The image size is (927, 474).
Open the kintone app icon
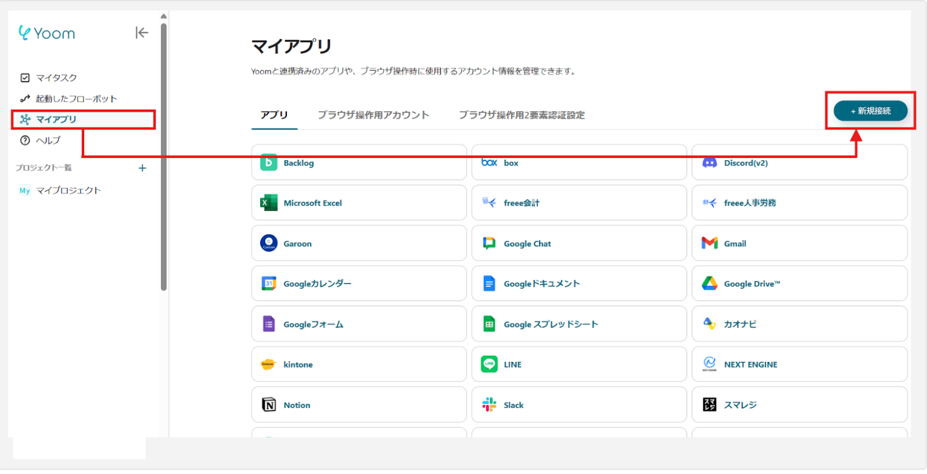[269, 364]
